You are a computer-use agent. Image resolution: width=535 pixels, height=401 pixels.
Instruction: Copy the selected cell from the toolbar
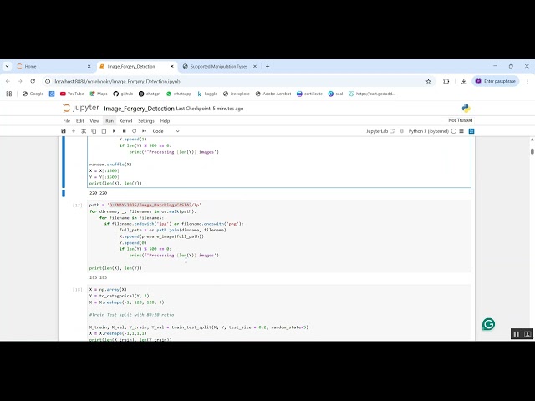point(94,131)
